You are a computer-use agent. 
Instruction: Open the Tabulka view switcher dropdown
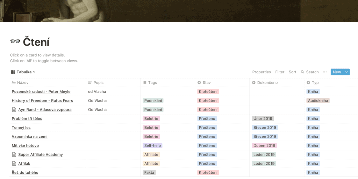(x=23, y=72)
